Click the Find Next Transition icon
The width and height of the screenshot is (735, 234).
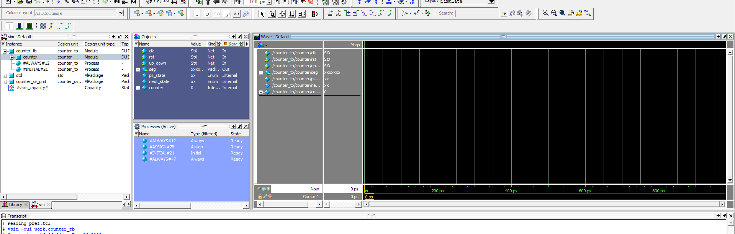[355, 13]
